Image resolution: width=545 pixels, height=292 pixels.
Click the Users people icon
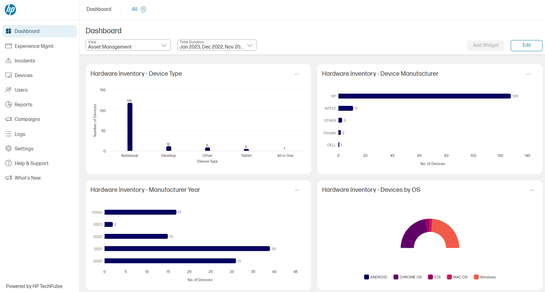(8, 90)
